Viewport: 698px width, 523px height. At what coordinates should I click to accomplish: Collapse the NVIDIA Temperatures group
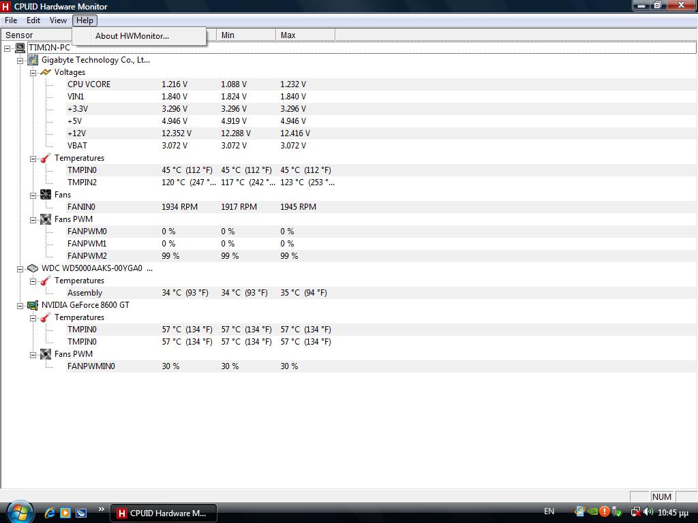33,318
